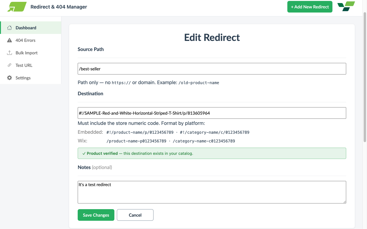Click the /old-product-name example text
The image size is (367, 229).
click(199, 83)
